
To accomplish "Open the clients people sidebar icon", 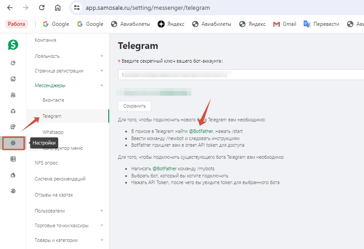I will pyautogui.click(x=13, y=95).
